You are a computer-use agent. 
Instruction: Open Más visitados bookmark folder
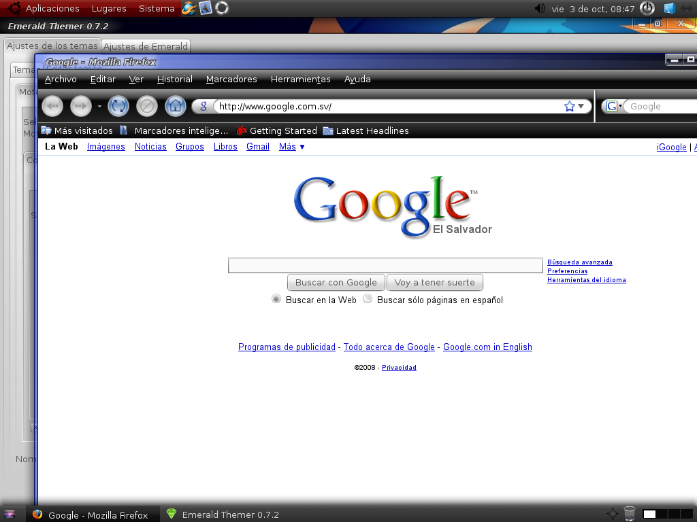[77, 131]
